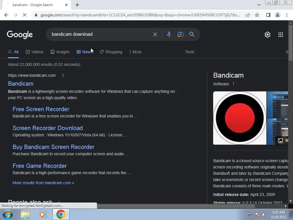Expand the tab search dropdown arrow

click(259, 5)
